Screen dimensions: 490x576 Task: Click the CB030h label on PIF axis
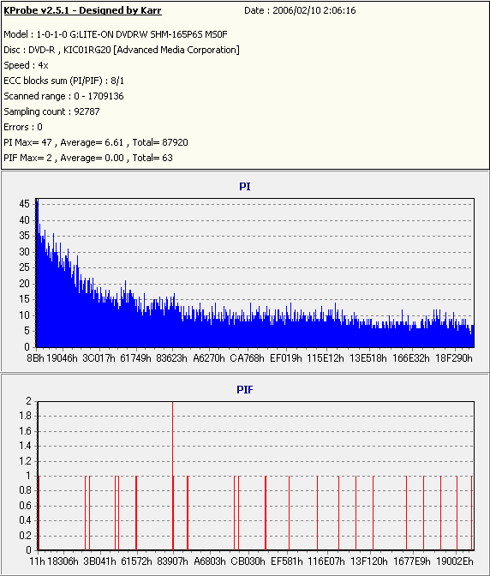pyautogui.click(x=248, y=561)
